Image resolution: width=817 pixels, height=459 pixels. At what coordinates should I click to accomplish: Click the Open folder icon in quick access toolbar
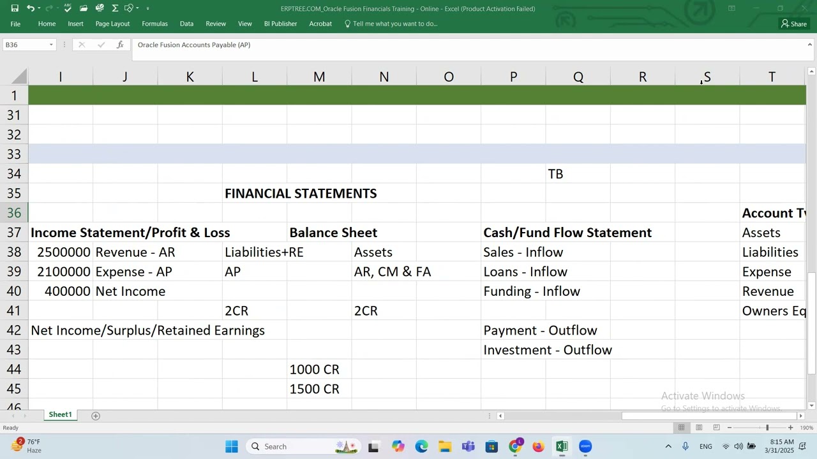[x=84, y=8]
